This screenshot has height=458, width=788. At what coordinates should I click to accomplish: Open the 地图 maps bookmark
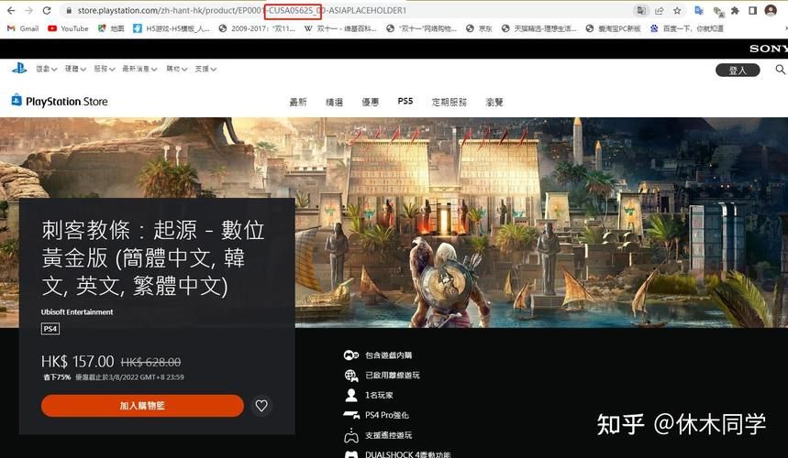click(111, 28)
